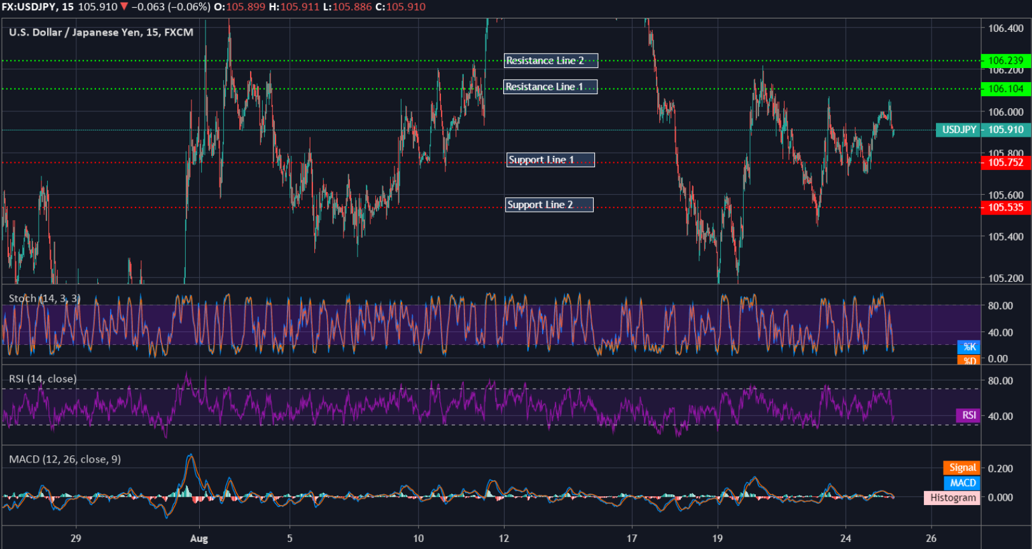This screenshot has height=549, width=1032.
Task: Click the 106.400 price axis label
Action: [1006, 28]
